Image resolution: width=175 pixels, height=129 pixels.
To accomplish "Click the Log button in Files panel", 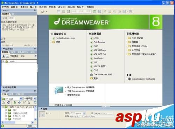I will [x=31, y=126].
